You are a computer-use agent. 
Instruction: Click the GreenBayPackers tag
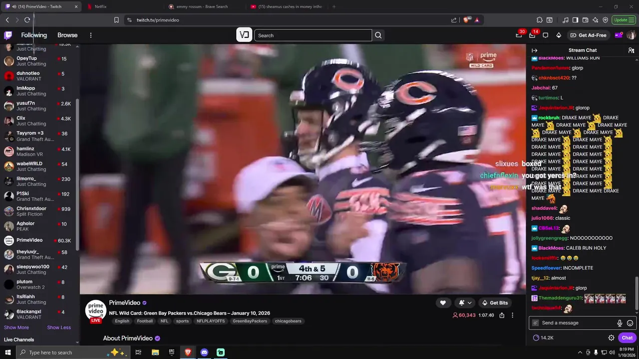click(x=250, y=321)
